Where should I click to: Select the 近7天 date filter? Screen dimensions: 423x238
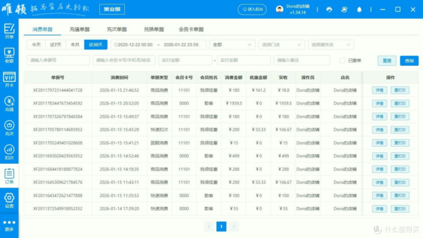(x=56, y=45)
